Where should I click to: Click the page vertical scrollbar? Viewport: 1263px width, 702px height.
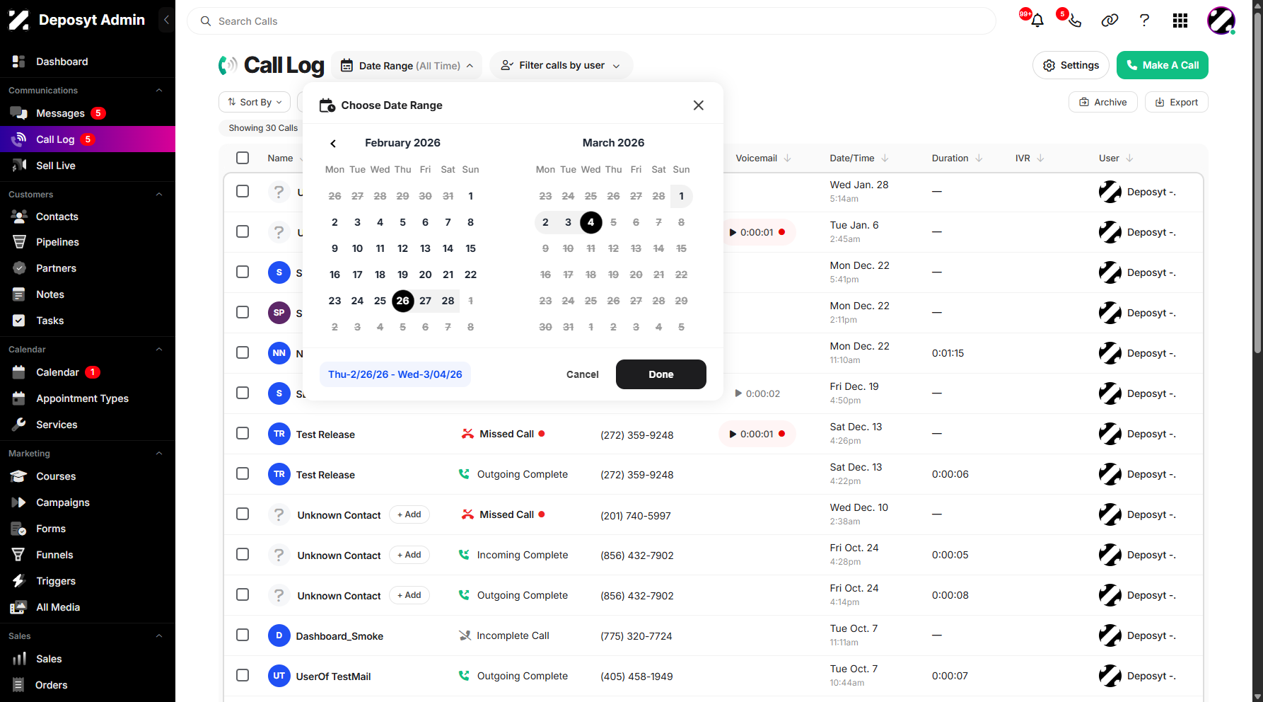pyautogui.click(x=1257, y=184)
